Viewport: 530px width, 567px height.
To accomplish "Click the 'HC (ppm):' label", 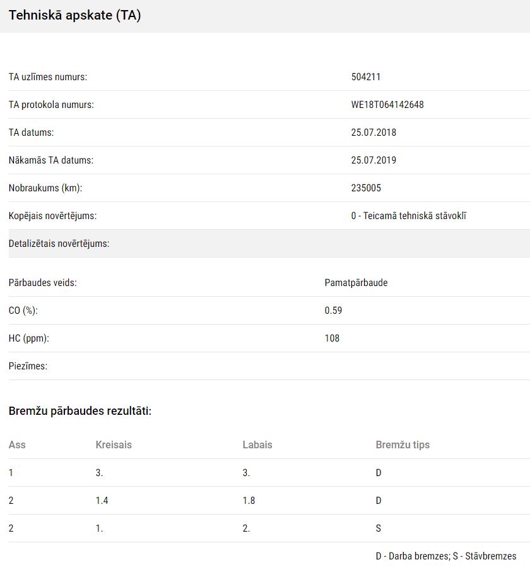I will point(29,338).
